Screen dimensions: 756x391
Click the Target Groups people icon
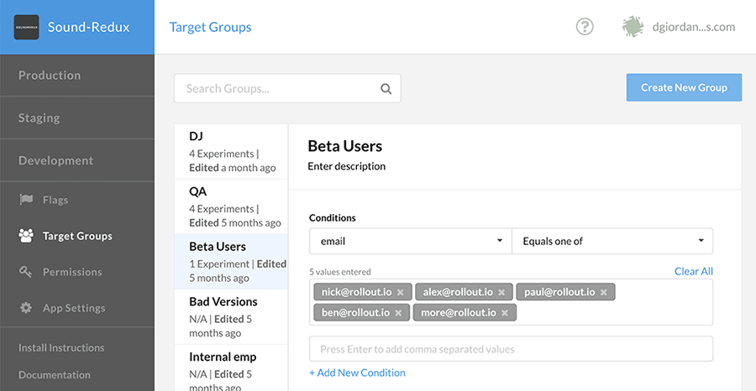pos(26,237)
